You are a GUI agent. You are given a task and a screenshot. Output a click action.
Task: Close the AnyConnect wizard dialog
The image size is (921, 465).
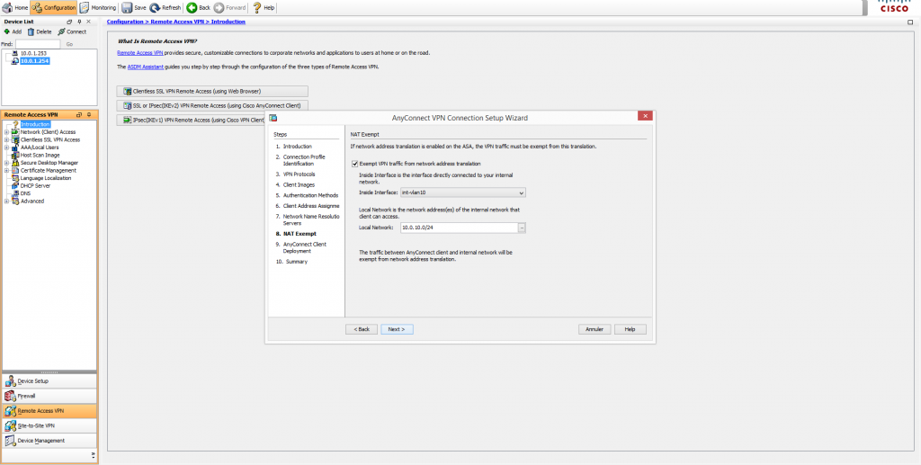(645, 116)
